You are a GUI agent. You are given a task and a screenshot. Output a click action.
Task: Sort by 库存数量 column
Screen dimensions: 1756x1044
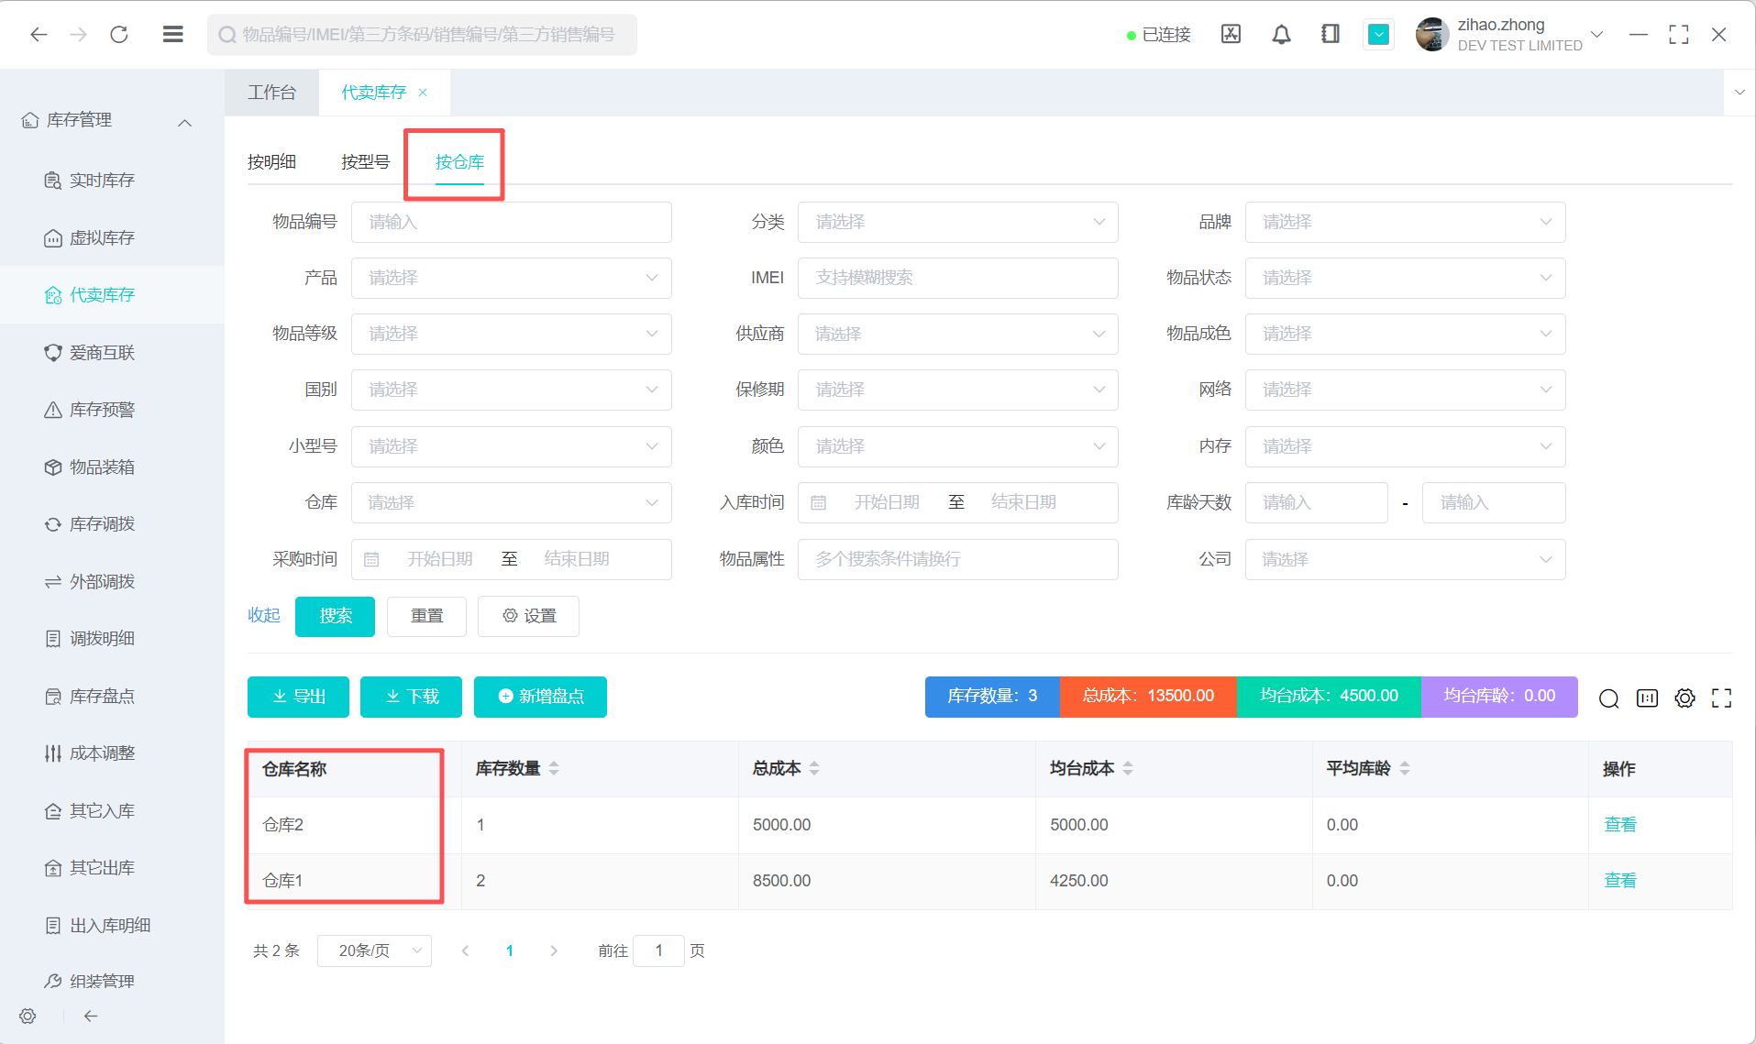click(x=554, y=769)
